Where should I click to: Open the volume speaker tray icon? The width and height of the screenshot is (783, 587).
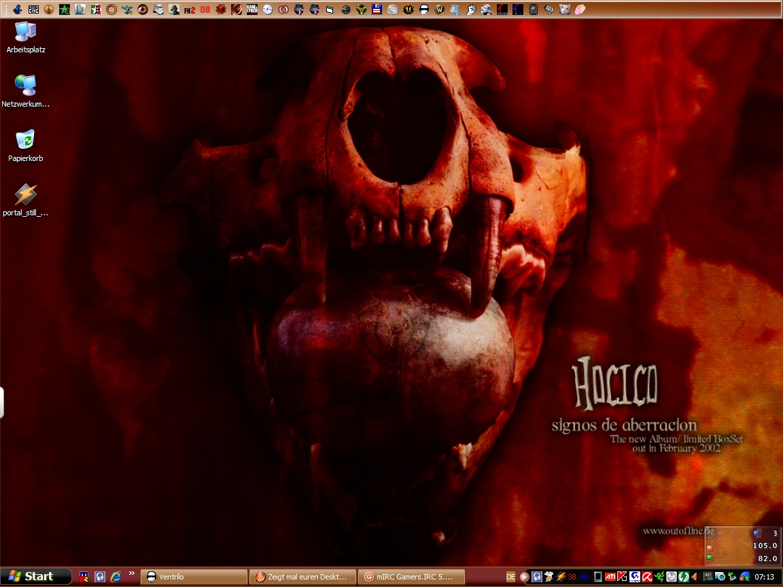695,577
